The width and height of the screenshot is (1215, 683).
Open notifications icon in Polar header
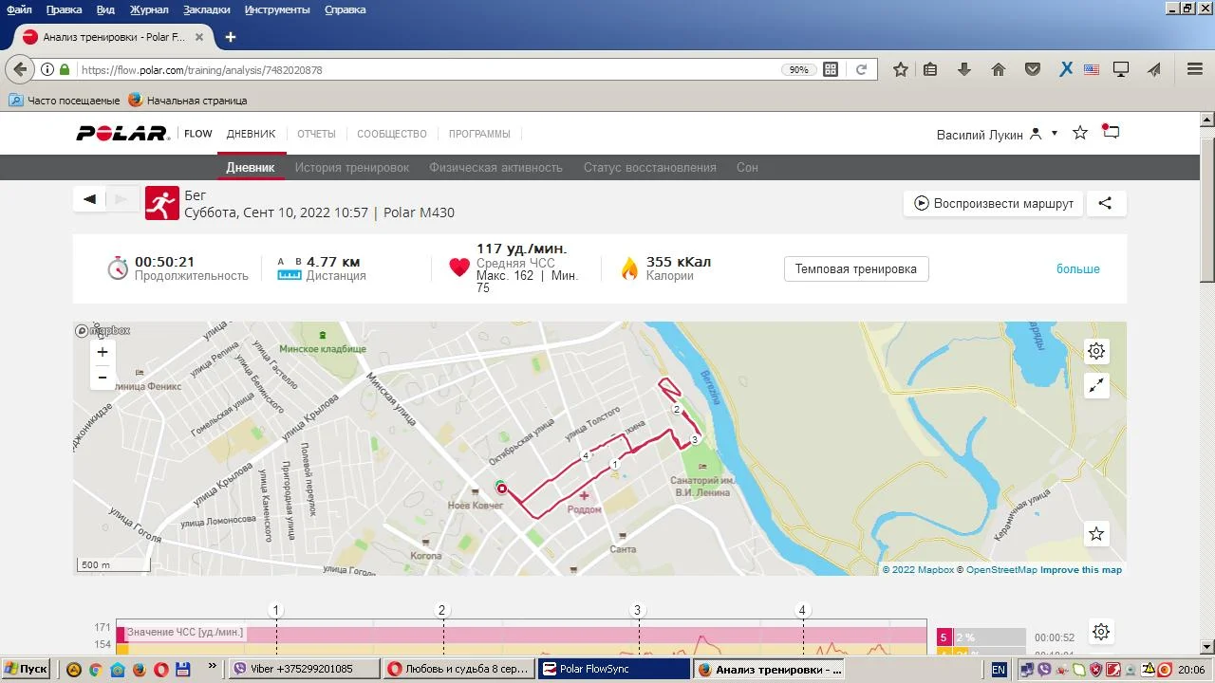1112,133
